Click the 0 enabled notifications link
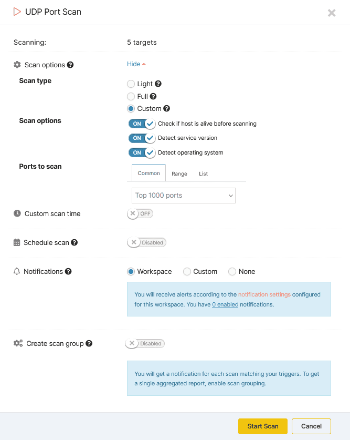The width and height of the screenshot is (350, 440). (x=225, y=304)
